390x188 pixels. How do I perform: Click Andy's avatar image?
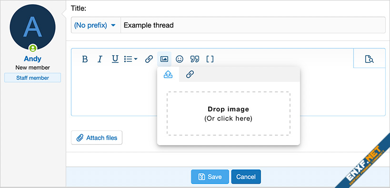point(32,27)
